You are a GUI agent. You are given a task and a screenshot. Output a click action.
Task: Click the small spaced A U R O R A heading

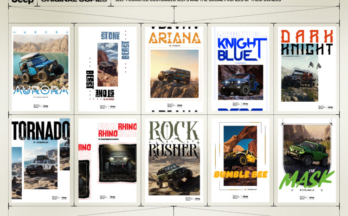pyautogui.click(x=41, y=32)
